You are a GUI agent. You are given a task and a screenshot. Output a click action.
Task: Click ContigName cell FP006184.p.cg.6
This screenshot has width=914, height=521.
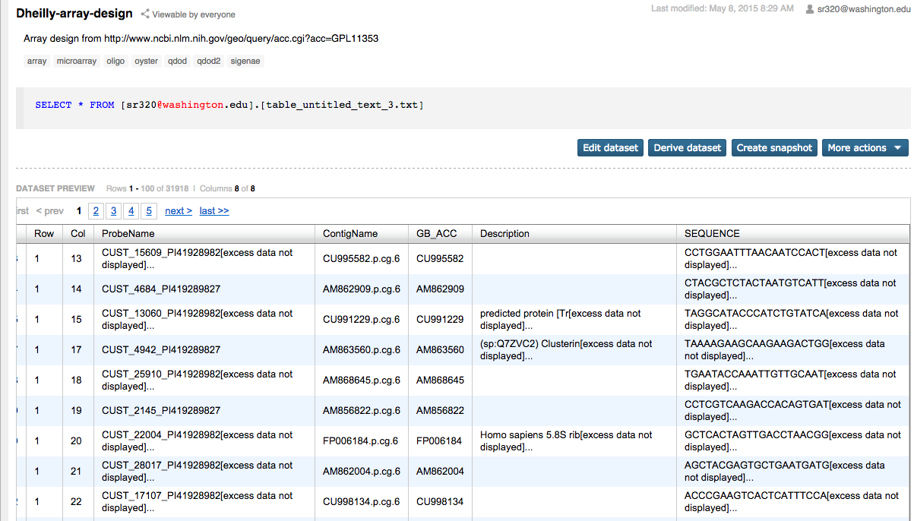point(360,441)
